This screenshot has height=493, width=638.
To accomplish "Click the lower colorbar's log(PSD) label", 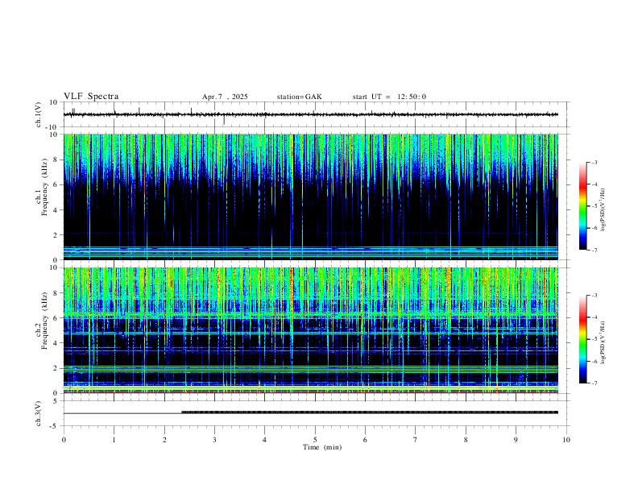I will tap(603, 342).
